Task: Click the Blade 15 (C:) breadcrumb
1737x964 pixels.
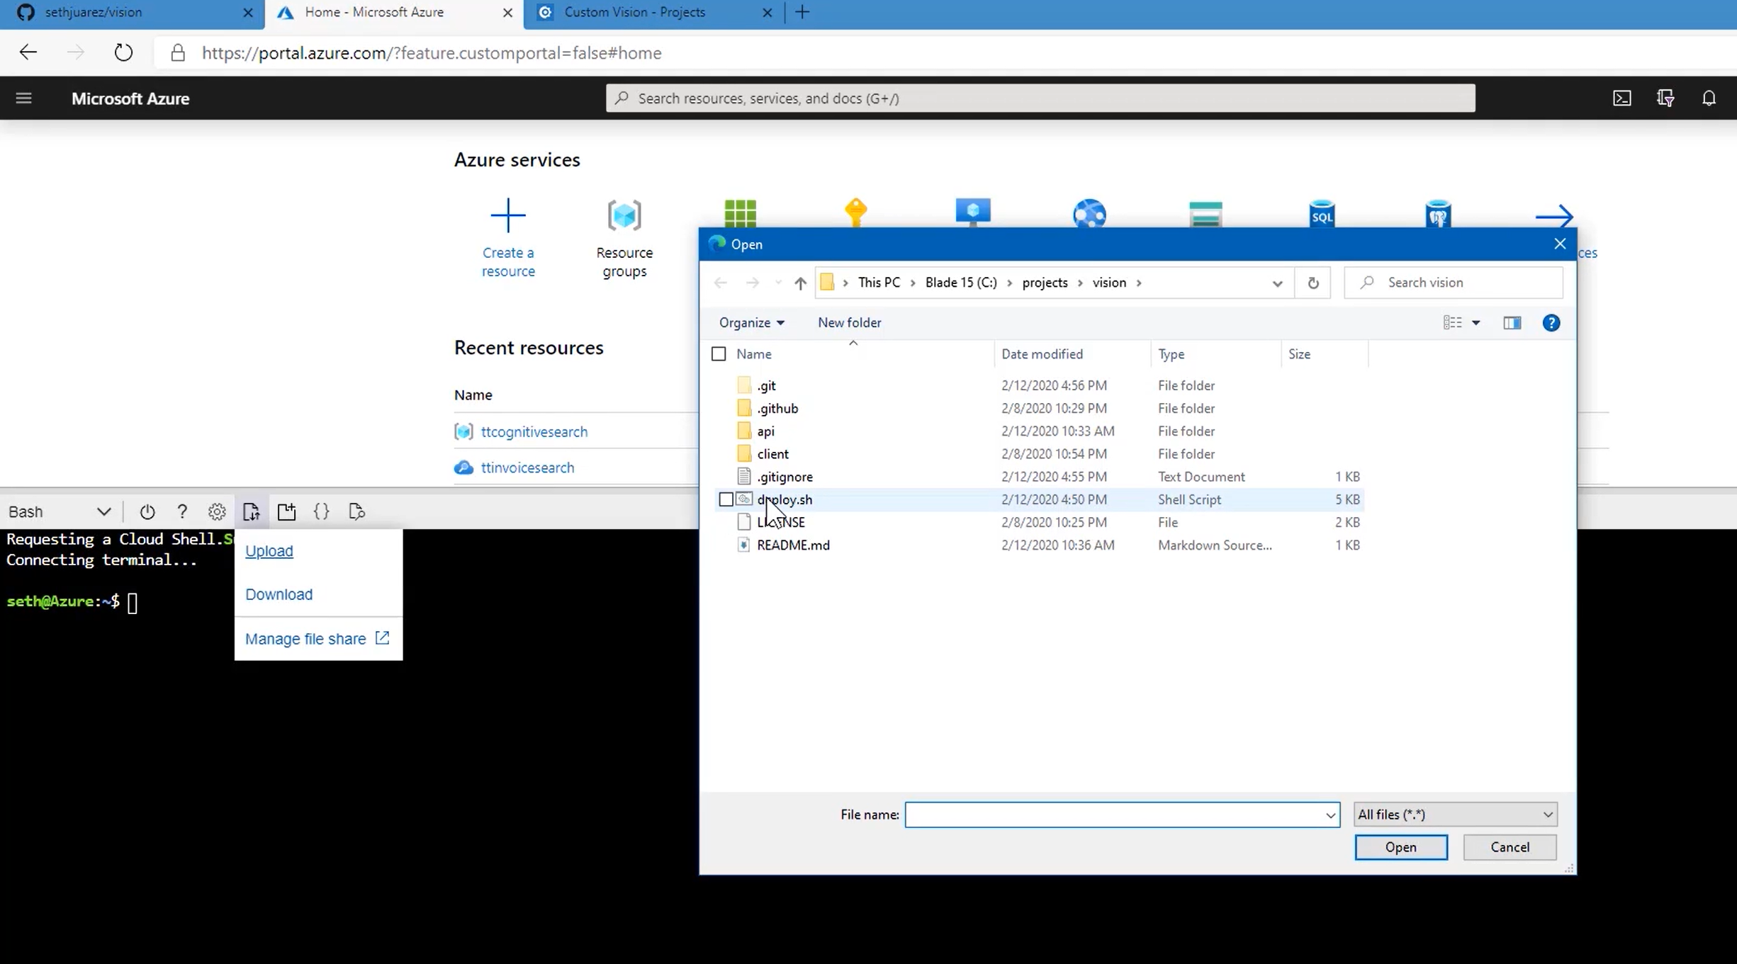Action: (960, 283)
